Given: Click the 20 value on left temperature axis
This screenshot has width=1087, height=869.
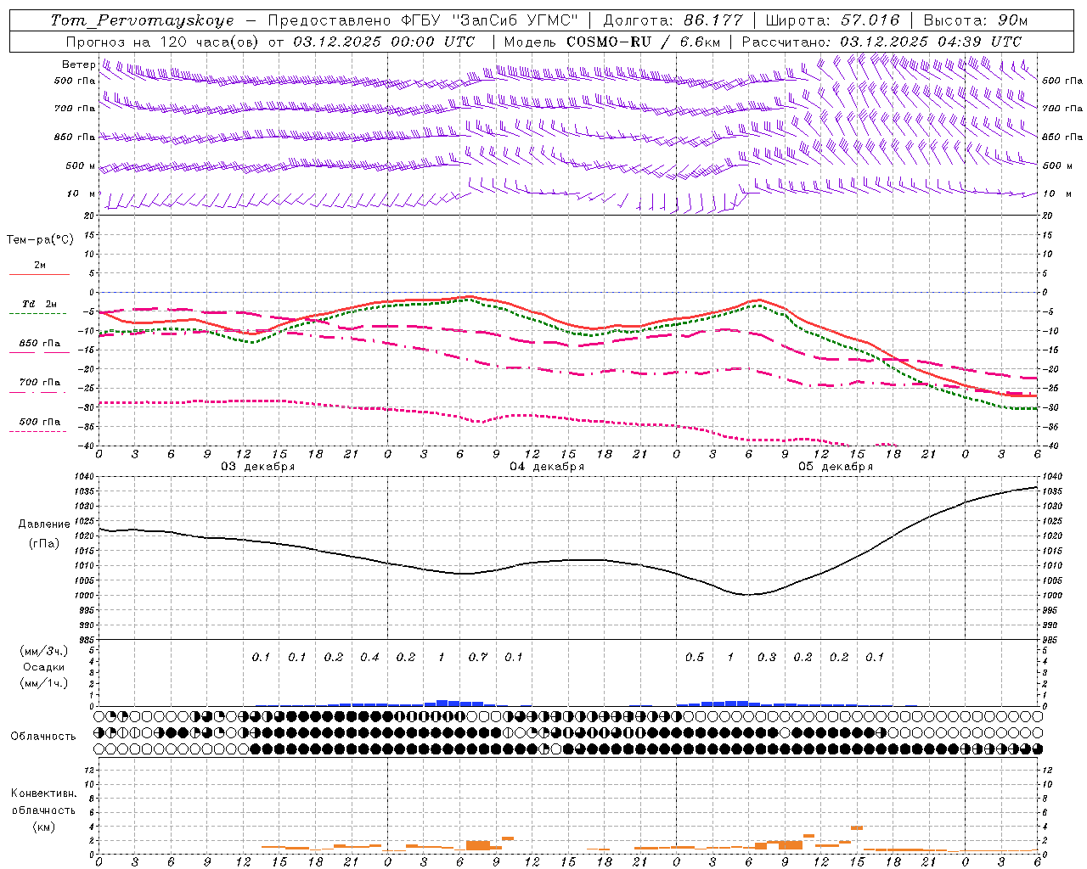Looking at the screenshot, I should 90,216.
